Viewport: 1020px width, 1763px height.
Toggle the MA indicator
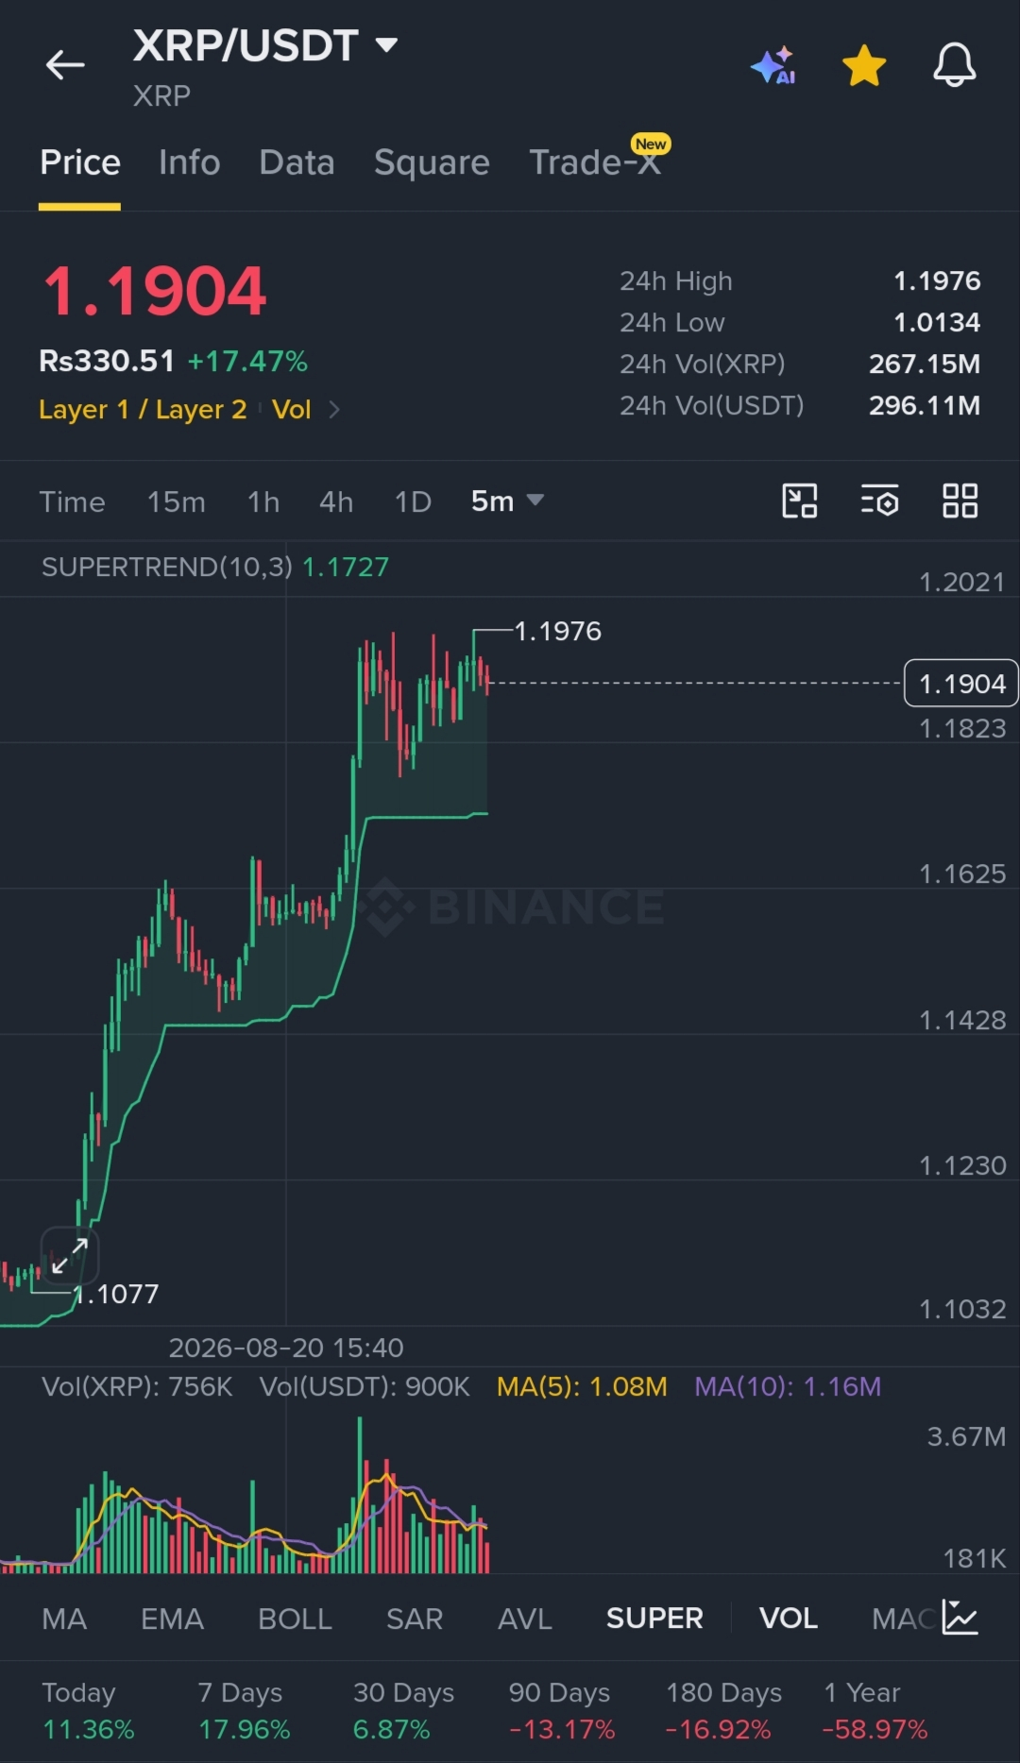64,1619
